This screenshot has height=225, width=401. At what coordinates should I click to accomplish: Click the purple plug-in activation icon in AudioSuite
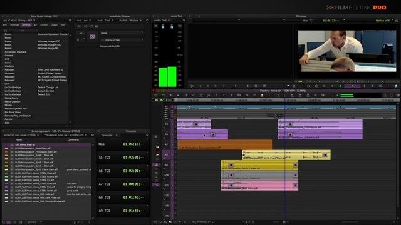click(92, 37)
